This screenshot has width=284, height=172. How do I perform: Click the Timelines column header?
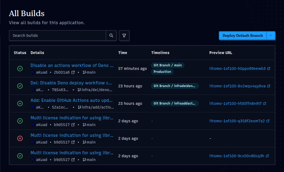pyautogui.click(x=160, y=53)
